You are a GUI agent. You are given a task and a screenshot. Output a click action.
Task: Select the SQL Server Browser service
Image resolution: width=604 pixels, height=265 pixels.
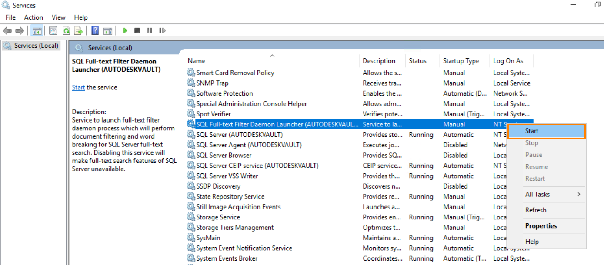(x=224, y=155)
